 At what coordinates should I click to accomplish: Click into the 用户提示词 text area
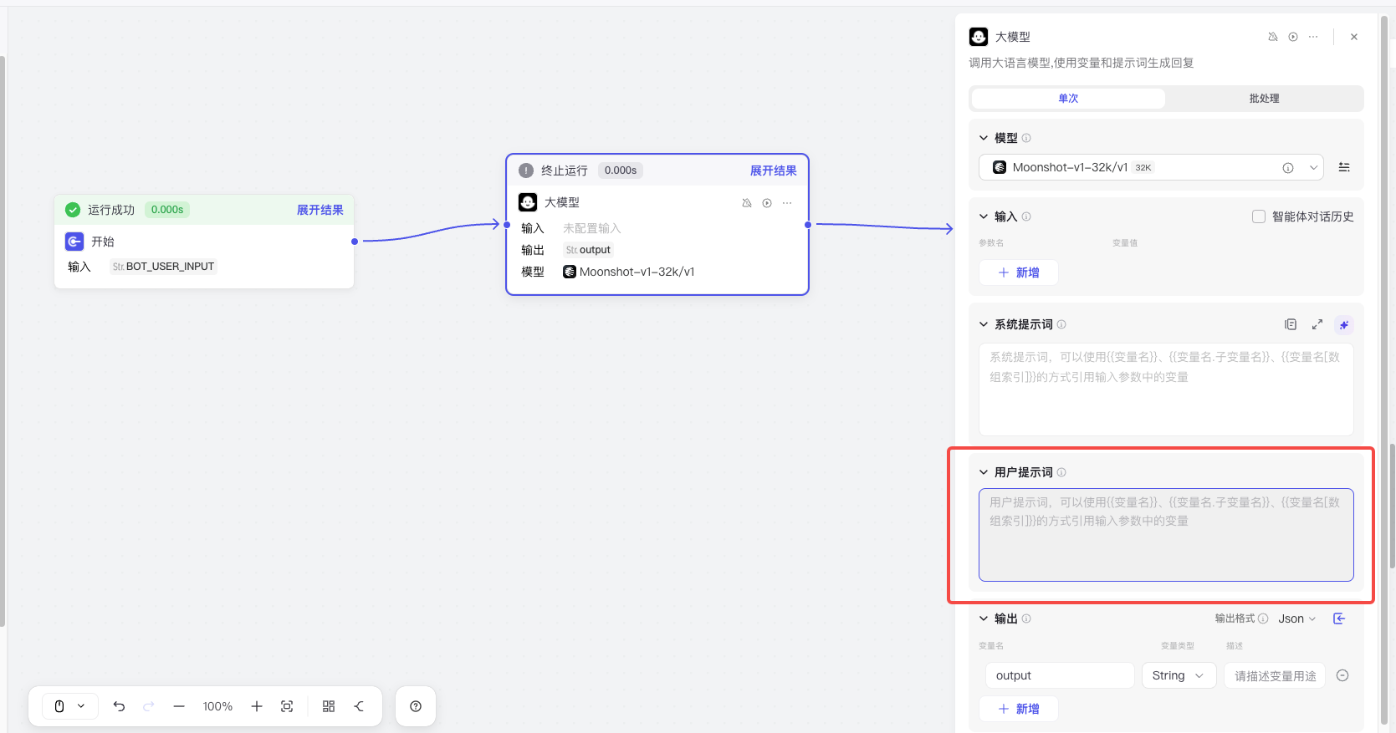click(1166, 543)
